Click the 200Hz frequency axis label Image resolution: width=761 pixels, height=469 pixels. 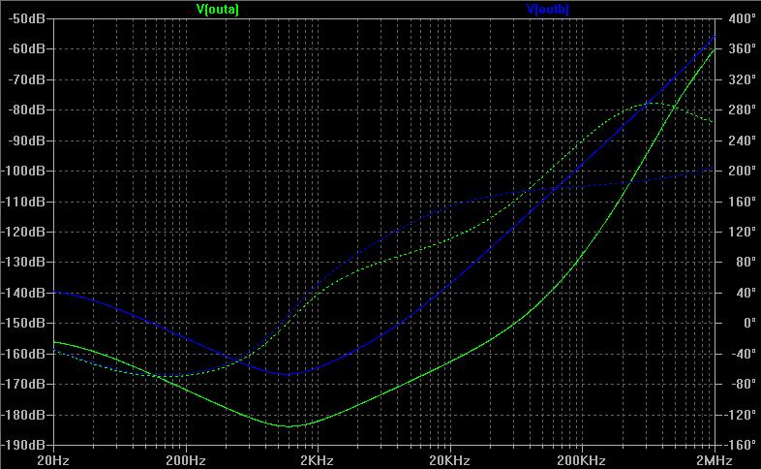pos(185,460)
